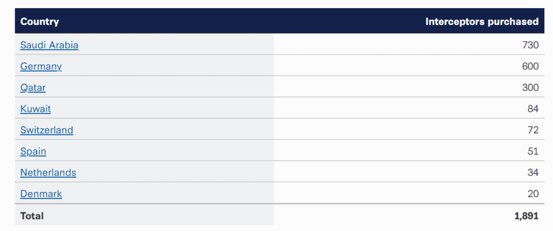Click the Denmark link
Image resolution: width=553 pixels, height=231 pixels.
tap(41, 194)
